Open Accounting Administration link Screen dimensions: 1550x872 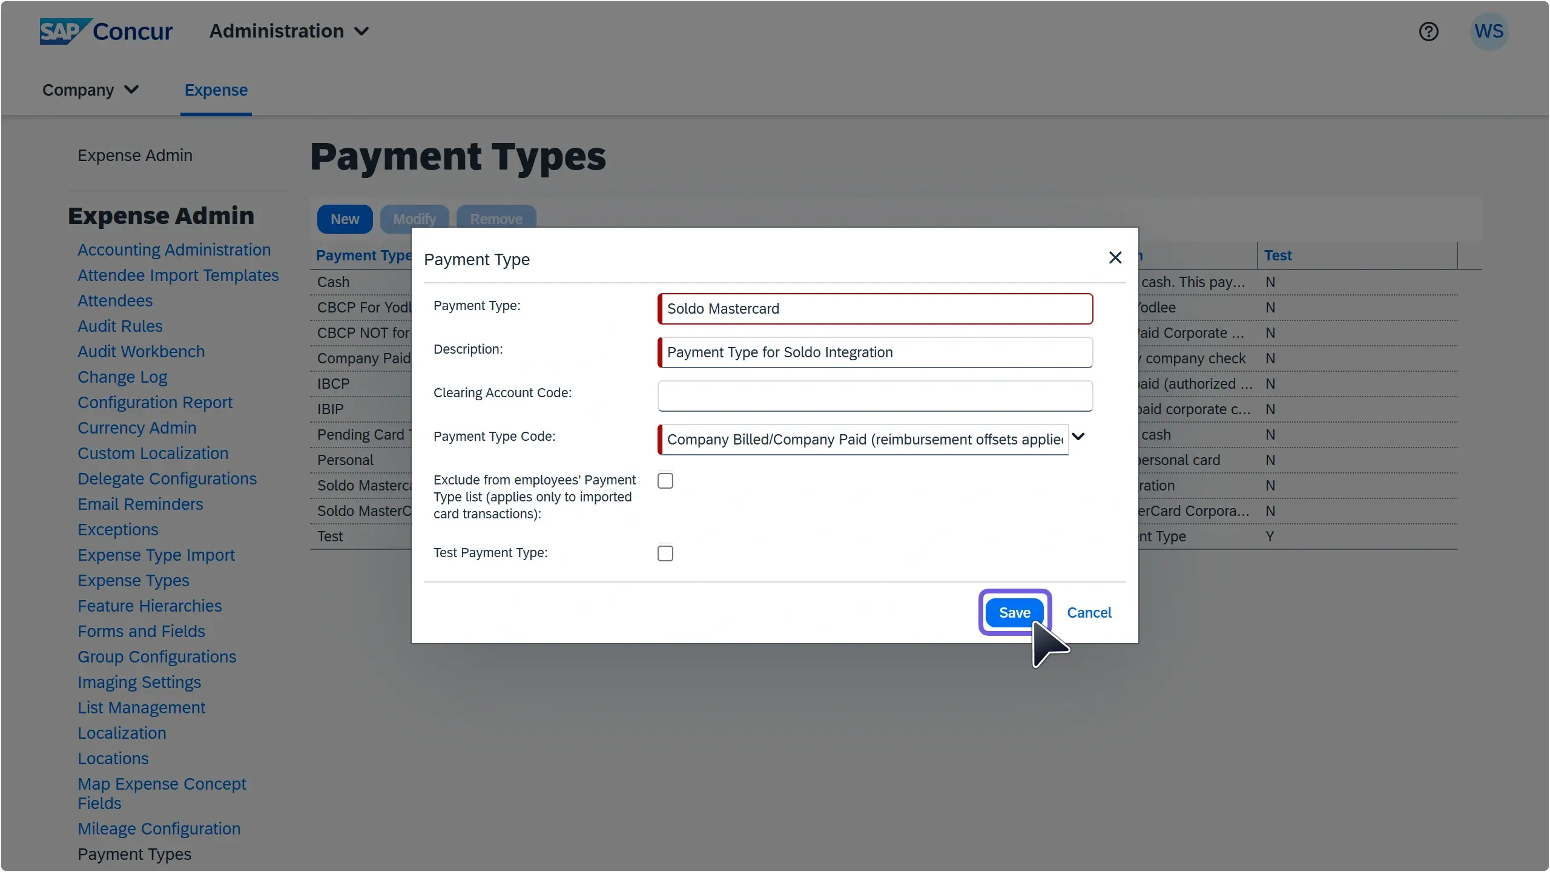coord(174,249)
